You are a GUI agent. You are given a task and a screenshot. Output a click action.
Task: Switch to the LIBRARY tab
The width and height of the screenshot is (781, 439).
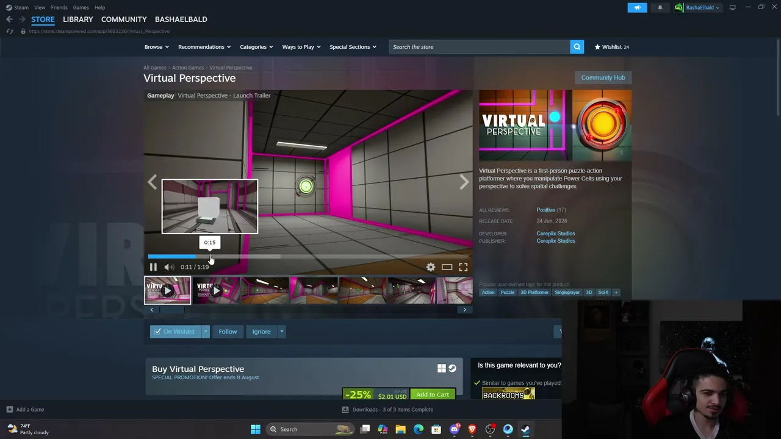tap(78, 20)
